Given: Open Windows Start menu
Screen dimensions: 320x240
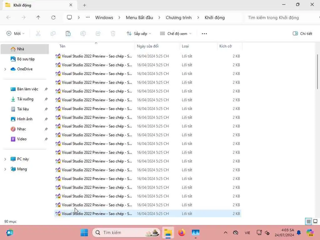Looking at the screenshot, I should [x=84, y=232].
